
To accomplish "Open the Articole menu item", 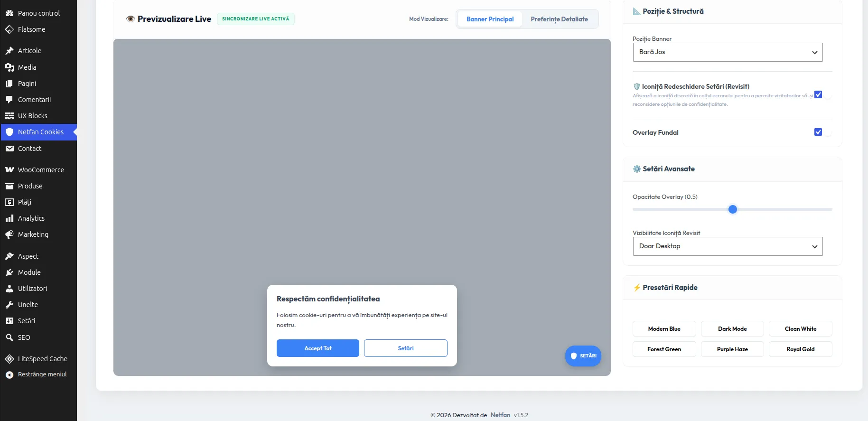I will point(38,51).
